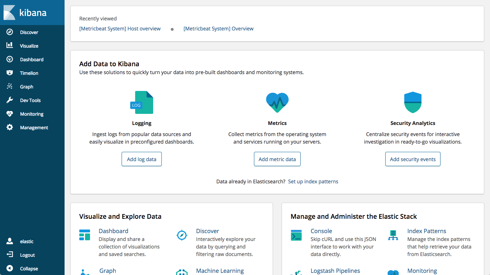Click the Add Data to Kibana heading

109,64
